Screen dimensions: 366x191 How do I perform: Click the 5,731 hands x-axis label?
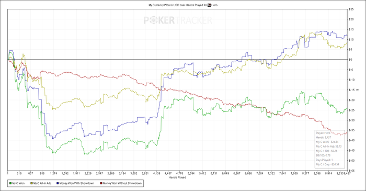[x=214, y=174]
